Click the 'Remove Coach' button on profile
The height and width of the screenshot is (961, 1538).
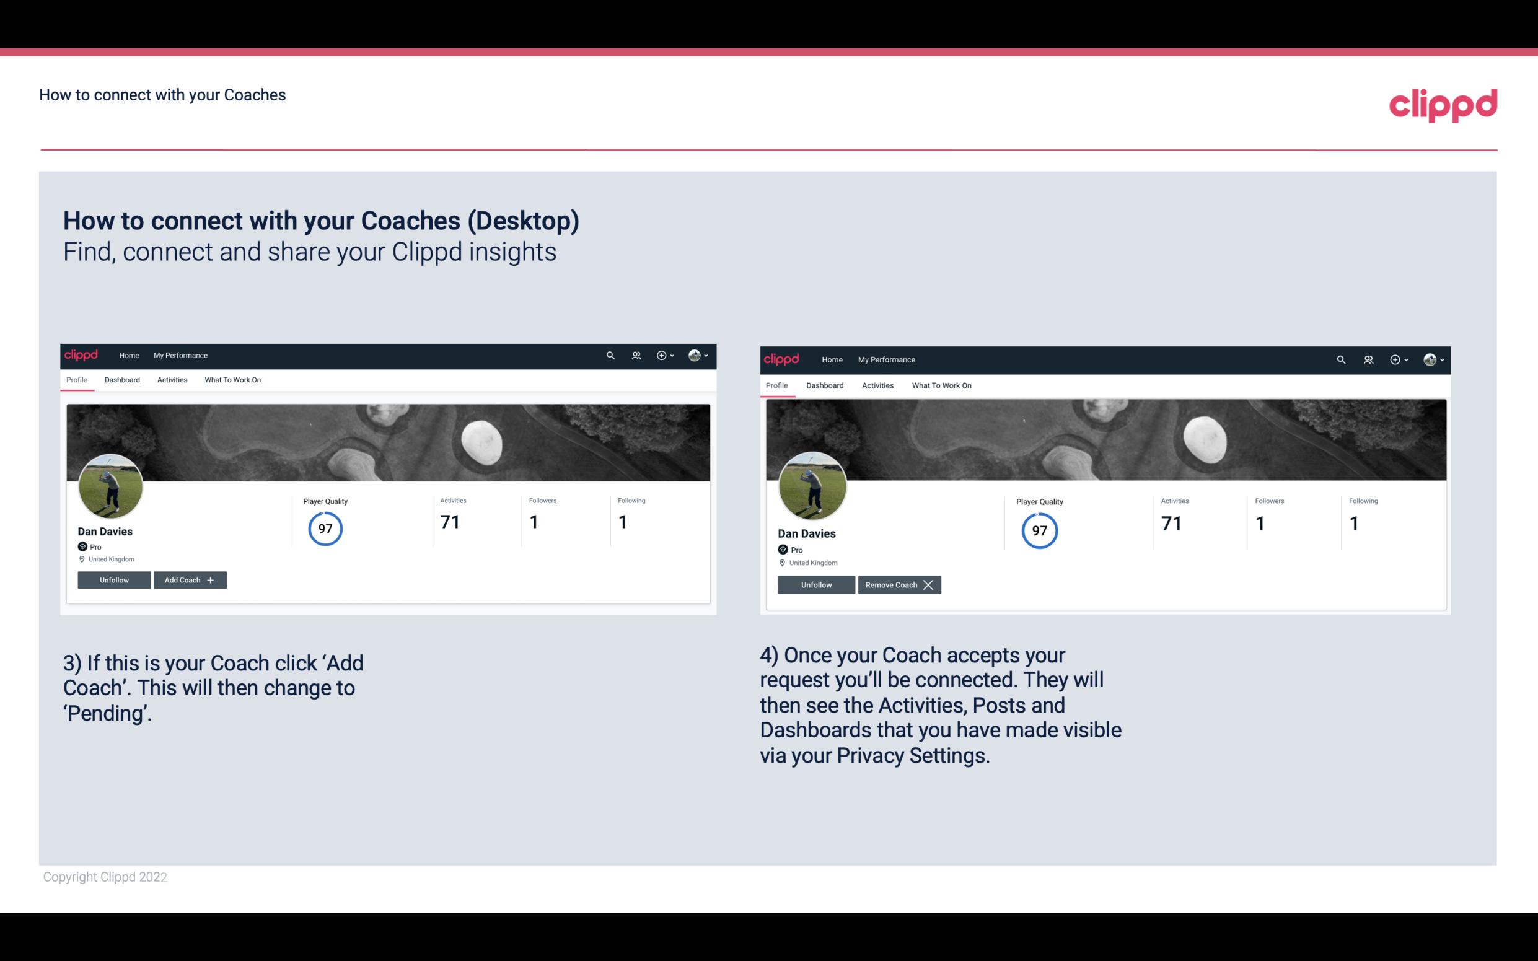click(898, 584)
